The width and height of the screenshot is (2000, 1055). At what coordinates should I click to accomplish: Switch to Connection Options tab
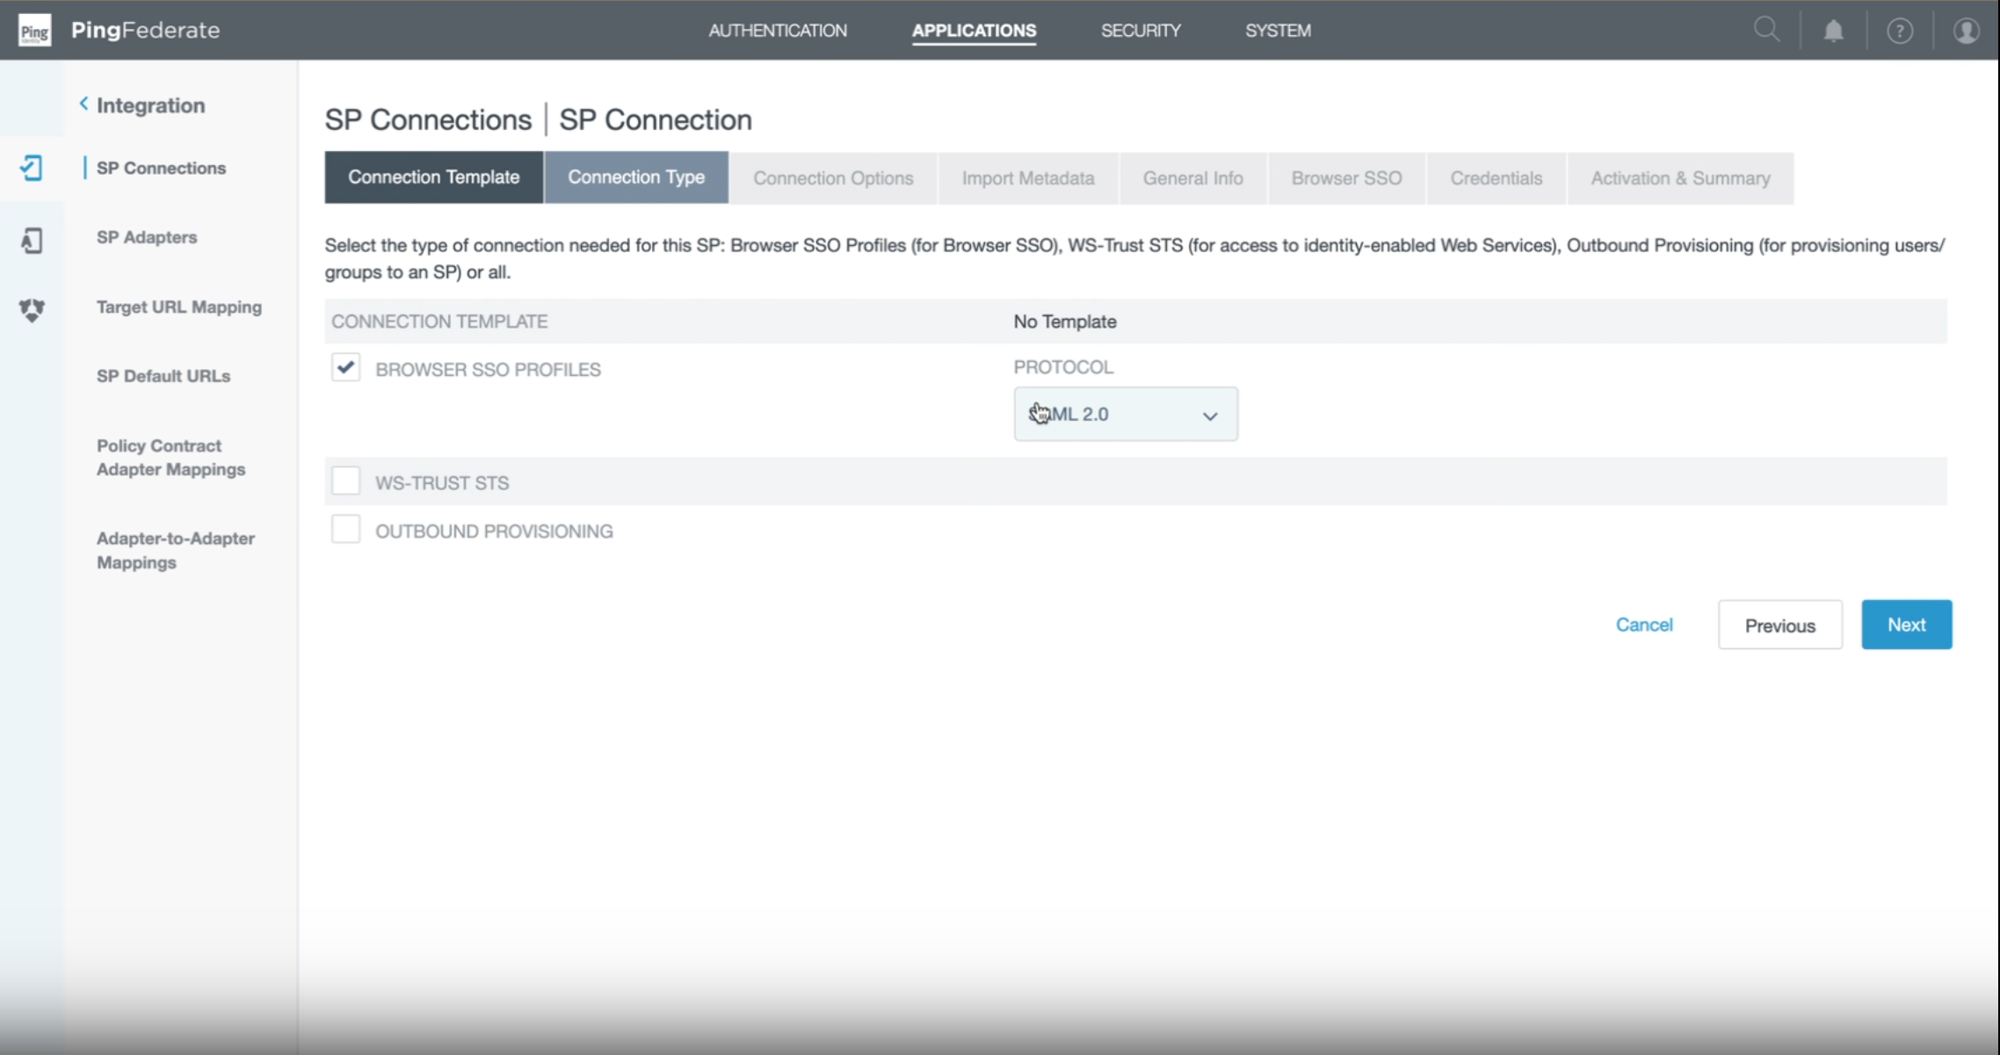pyautogui.click(x=833, y=178)
